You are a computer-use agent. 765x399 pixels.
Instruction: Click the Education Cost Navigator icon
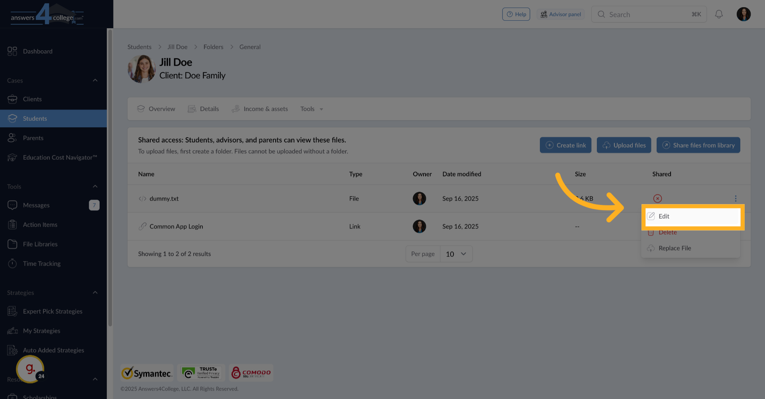click(x=12, y=158)
